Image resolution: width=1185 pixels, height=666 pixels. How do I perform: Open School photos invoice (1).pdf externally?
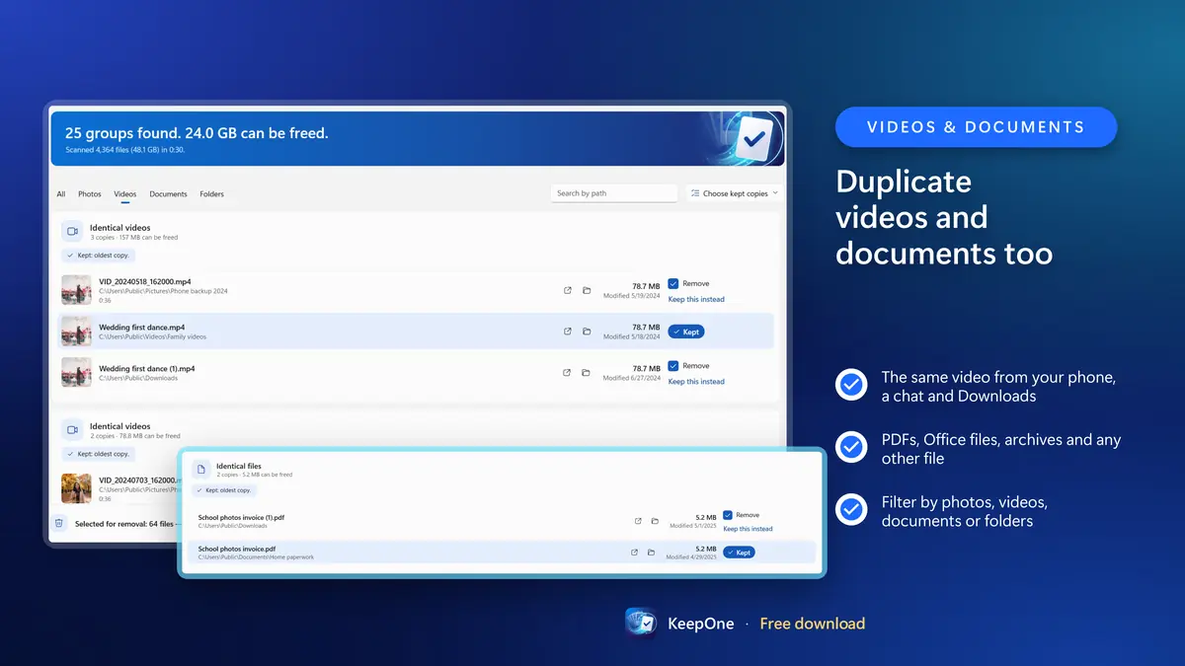(x=638, y=521)
